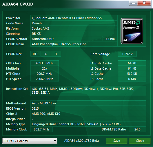This screenshot has height=147, width=153.
Task: Click the 'Chipset' label
Action: 12,114
